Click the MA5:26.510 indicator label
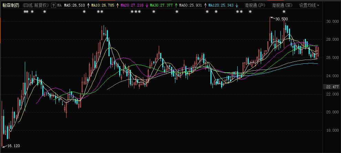Screen dimensions: 341x153 pyautogui.click(x=75, y=5)
